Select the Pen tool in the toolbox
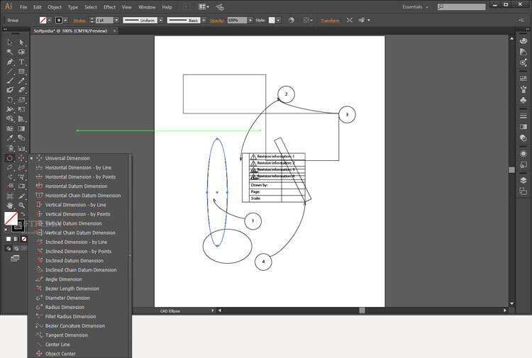 [x=10, y=62]
